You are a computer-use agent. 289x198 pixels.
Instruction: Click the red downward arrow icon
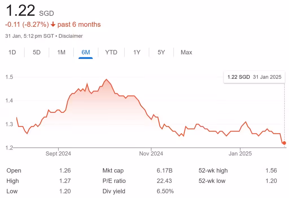52,25
